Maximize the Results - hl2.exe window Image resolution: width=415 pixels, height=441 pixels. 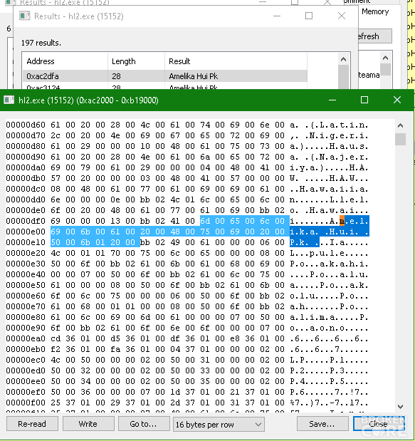click(x=309, y=16)
